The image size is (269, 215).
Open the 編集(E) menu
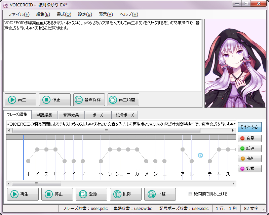pos(43,14)
